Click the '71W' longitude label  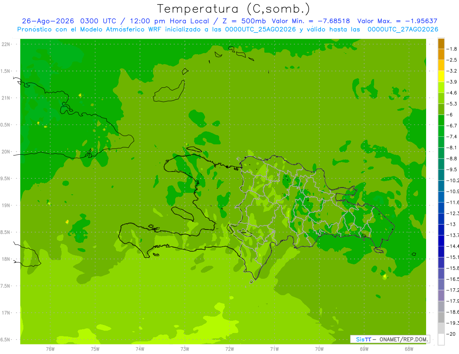274,349
